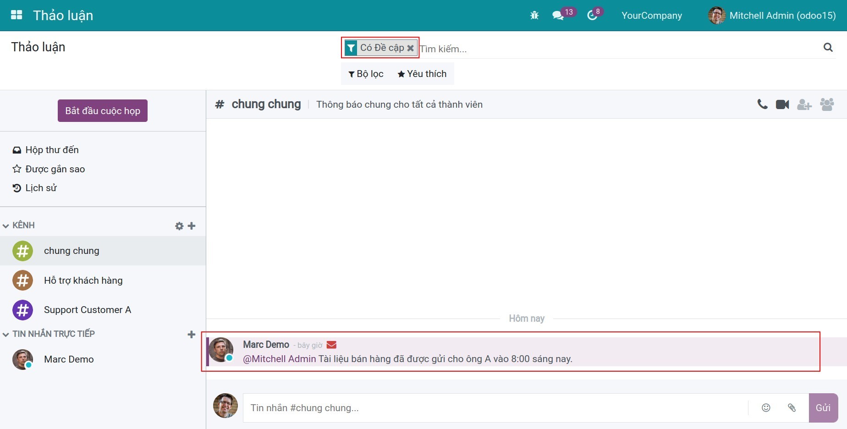847x429 pixels.
Task: Open channel settings gear next to KÊNH
Action: 179,225
